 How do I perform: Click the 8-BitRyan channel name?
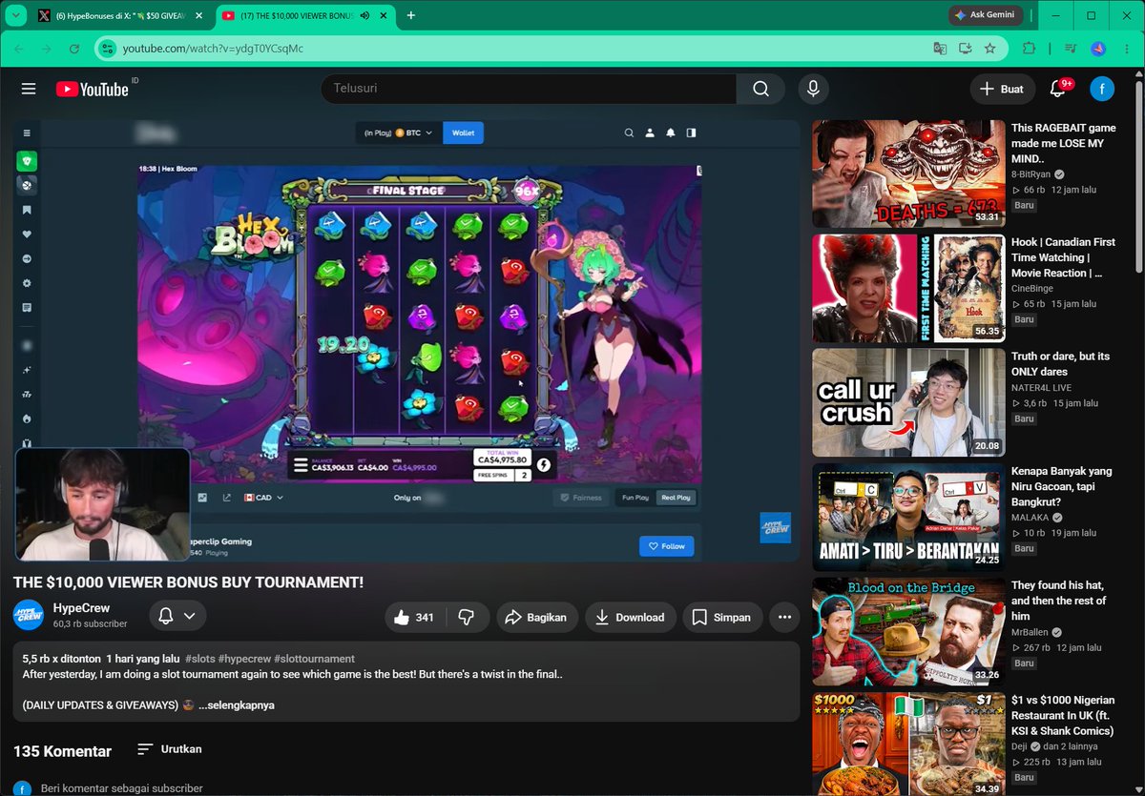point(1031,174)
